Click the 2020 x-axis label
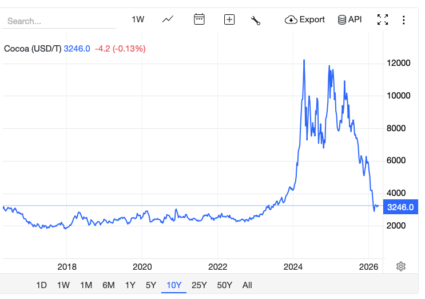The image size is (425, 299). [x=142, y=267]
